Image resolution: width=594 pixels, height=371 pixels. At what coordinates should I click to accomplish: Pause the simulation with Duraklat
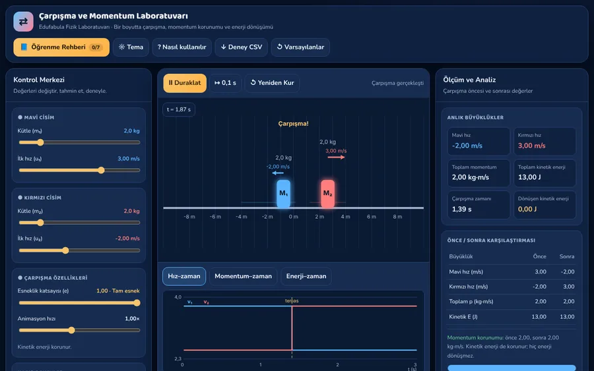185,83
